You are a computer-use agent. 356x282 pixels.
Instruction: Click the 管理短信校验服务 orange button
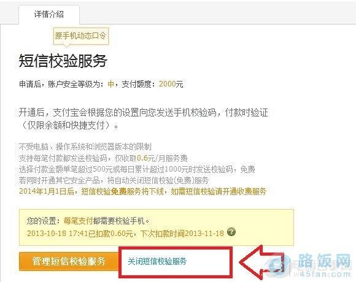pos(69,261)
